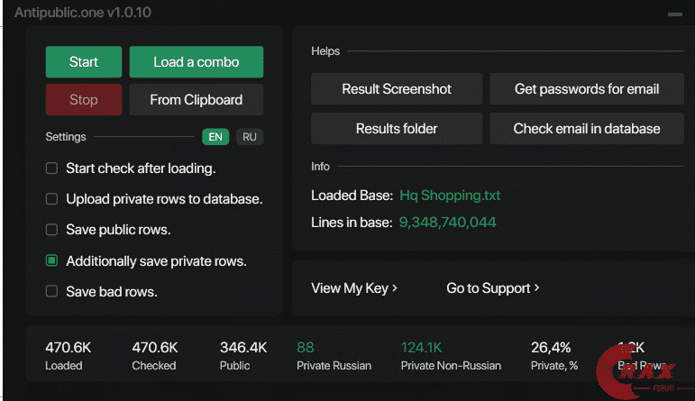Click the green Start button
695x401 pixels.
click(x=84, y=62)
